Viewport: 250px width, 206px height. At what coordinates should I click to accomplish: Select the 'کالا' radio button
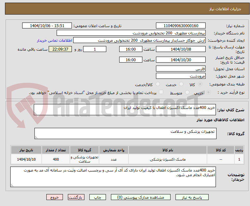[200, 84]
